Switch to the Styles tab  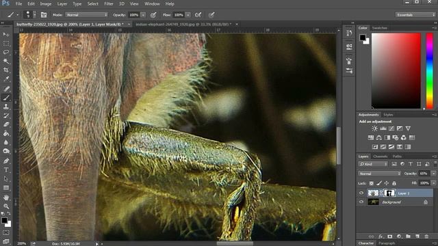coord(388,115)
